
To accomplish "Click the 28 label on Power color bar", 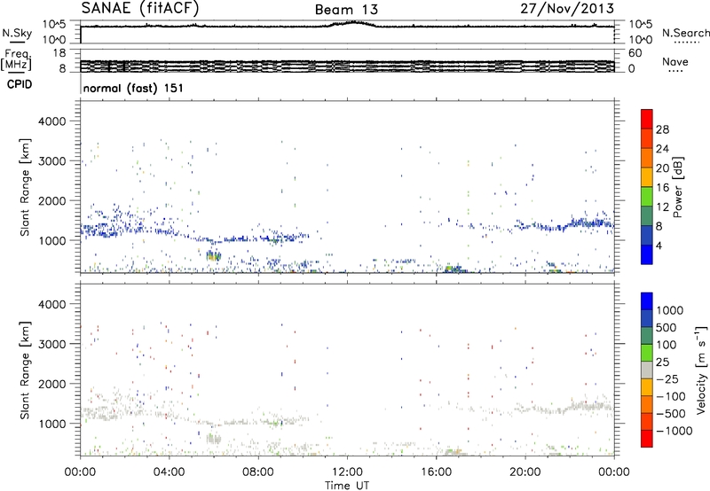I will coord(662,129).
